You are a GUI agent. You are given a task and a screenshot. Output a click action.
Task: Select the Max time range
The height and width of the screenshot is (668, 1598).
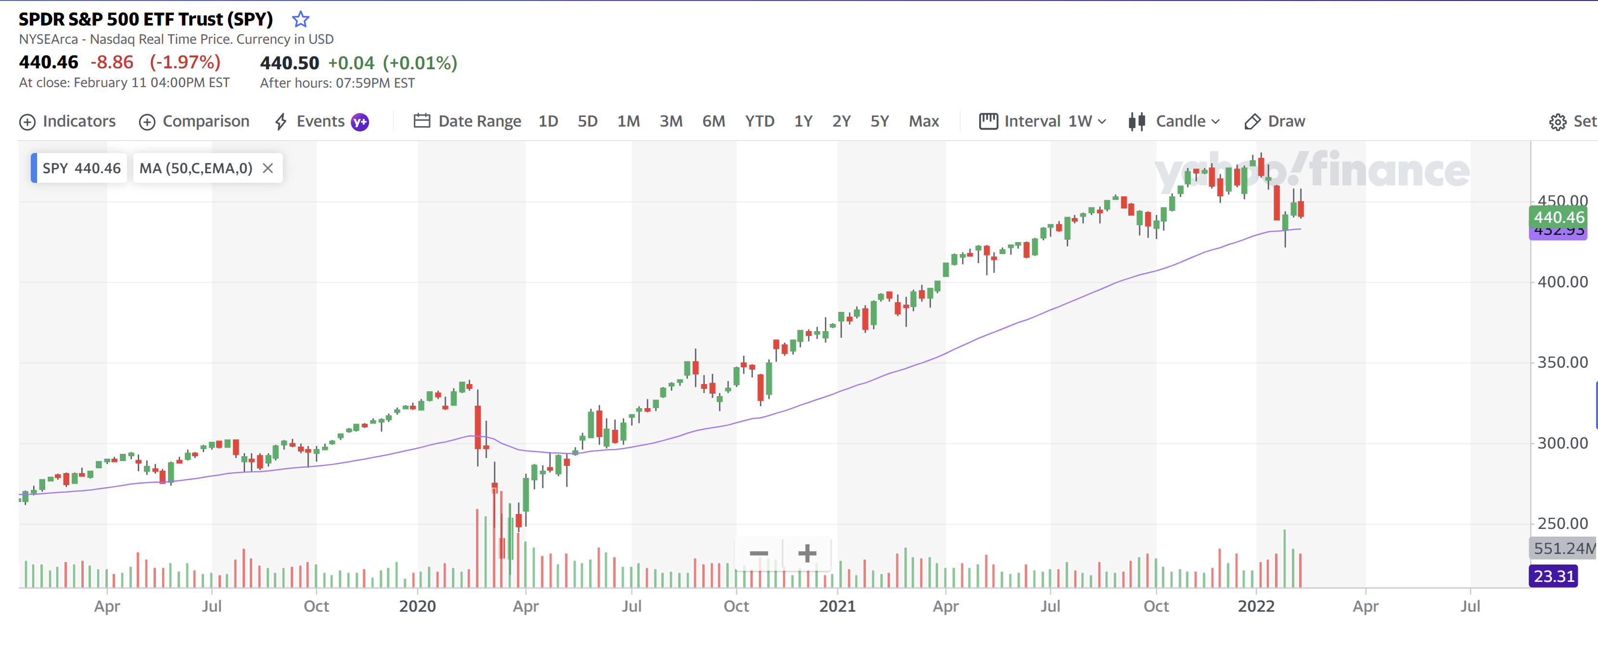(924, 122)
